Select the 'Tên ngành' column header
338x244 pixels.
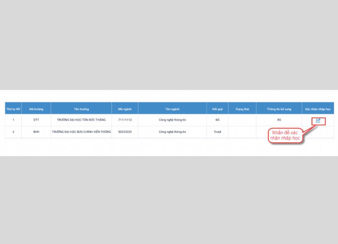pos(172,109)
